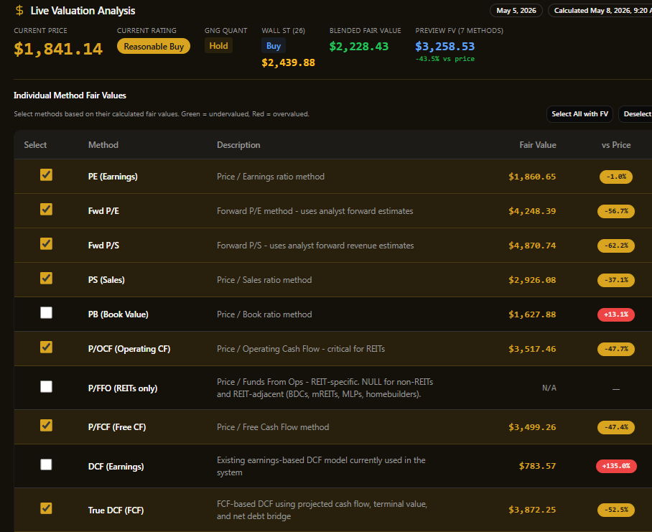652x532 pixels.
Task: Toggle the Fwd P/S method checkbox
Action: (46, 243)
